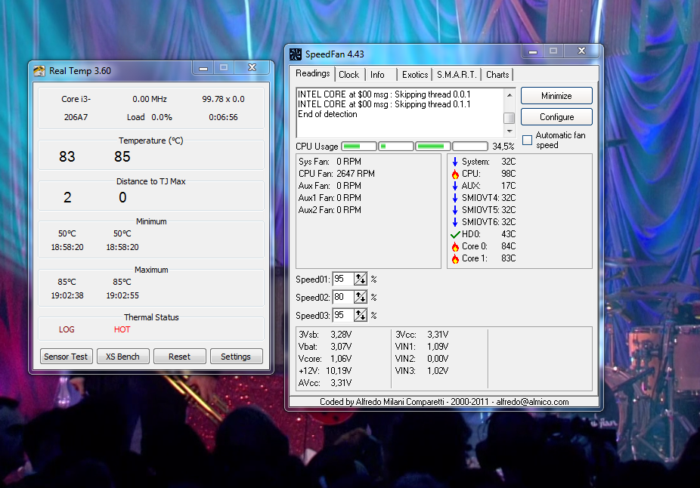Click the green checkmark icon beside HD0
This screenshot has height=488, width=700.
(455, 235)
